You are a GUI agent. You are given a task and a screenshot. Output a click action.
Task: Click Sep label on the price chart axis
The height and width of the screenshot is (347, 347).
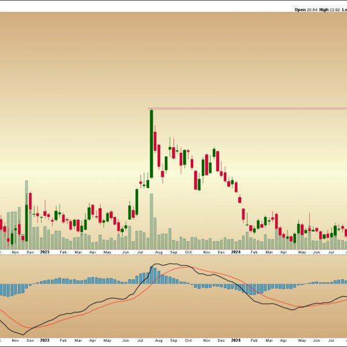(173, 252)
